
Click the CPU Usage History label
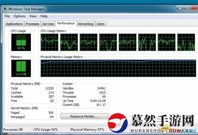click(53, 31)
